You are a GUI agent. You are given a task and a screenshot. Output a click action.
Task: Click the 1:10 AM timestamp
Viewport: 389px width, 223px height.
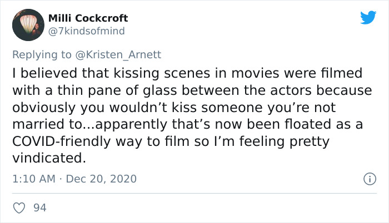tap(32, 179)
